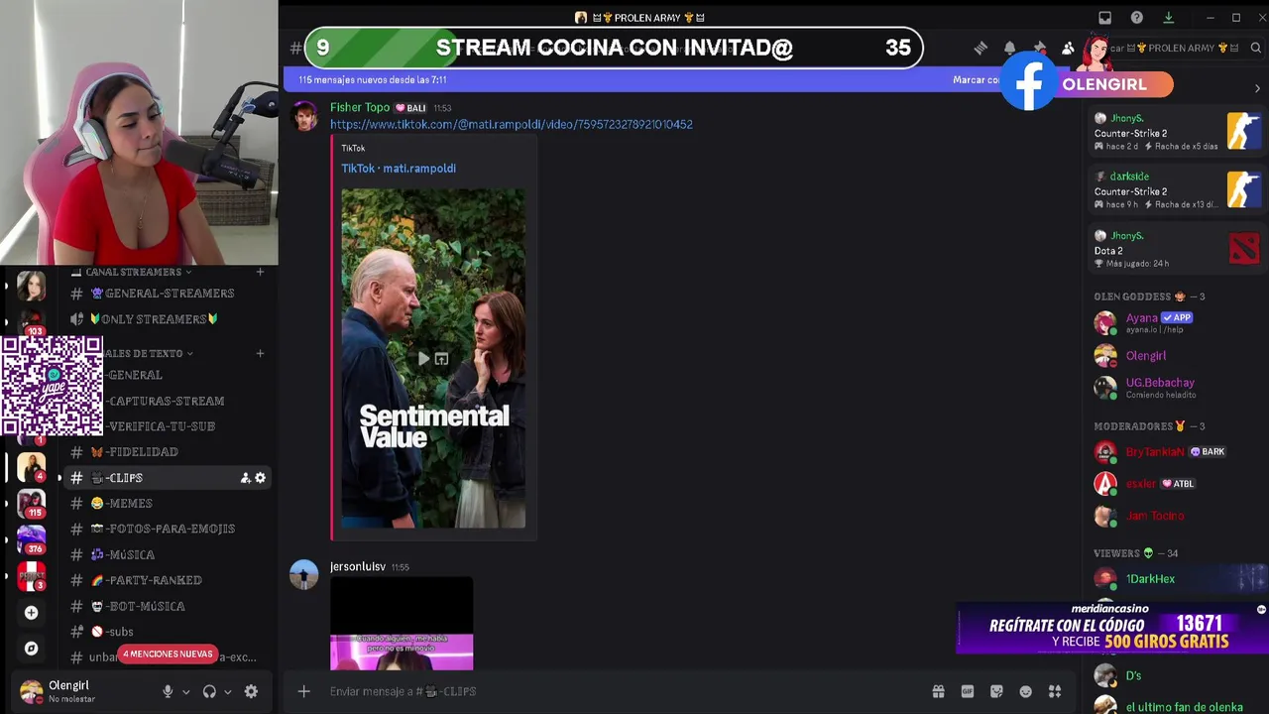This screenshot has width=1269, height=714.
Task: Create channel in CANAL STREAMERS category
Action: coord(260,272)
